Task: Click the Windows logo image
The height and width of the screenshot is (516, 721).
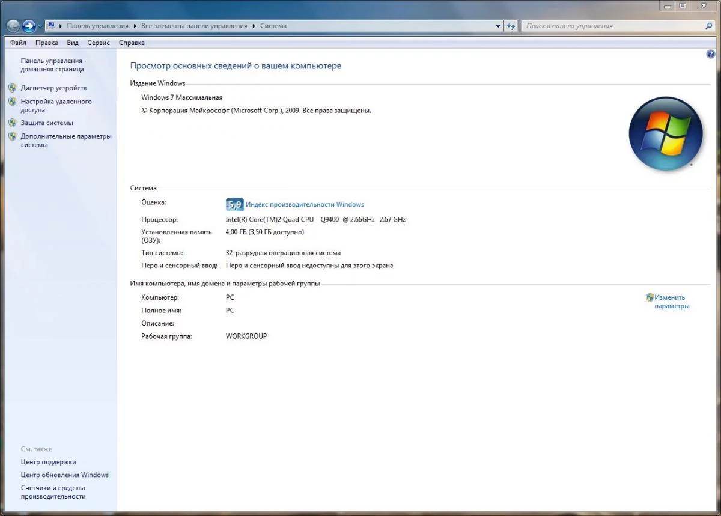Action: (x=666, y=133)
